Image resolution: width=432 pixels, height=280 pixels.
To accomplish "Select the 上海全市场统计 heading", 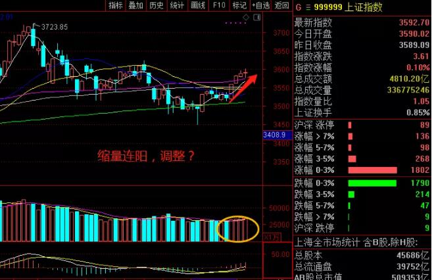I will click(356, 243).
